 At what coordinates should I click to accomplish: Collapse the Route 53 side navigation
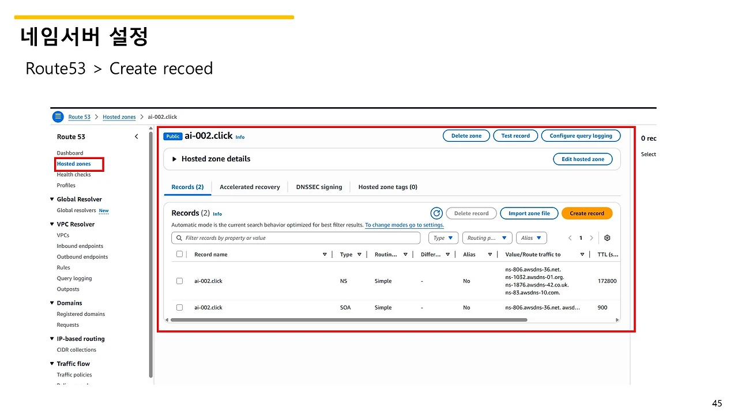click(137, 137)
